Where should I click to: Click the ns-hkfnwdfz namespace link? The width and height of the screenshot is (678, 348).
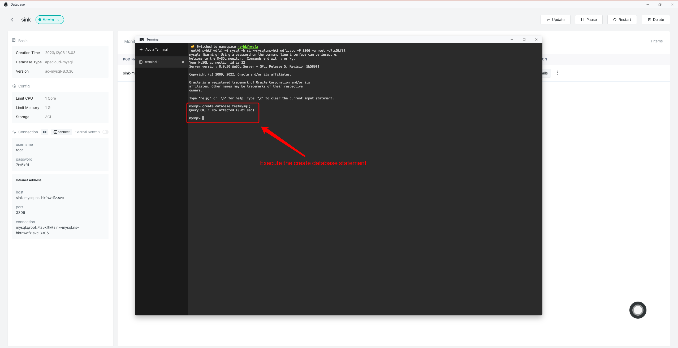pos(248,47)
